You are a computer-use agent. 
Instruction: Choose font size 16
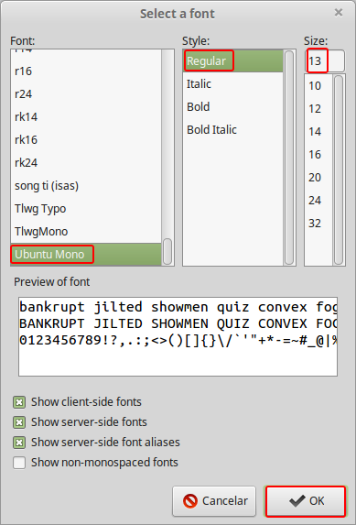tap(318, 155)
